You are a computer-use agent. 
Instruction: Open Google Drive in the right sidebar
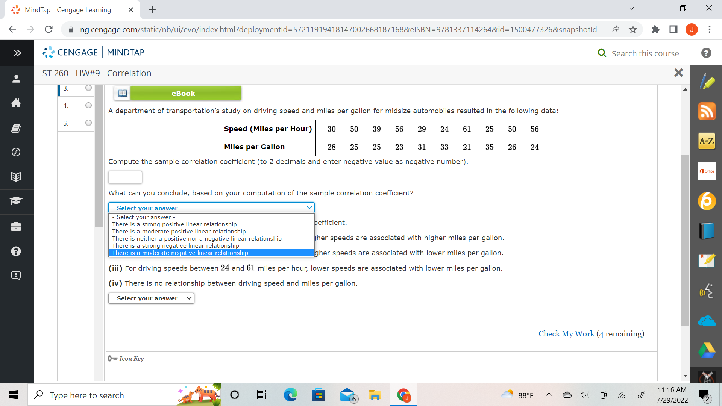pyautogui.click(x=707, y=350)
